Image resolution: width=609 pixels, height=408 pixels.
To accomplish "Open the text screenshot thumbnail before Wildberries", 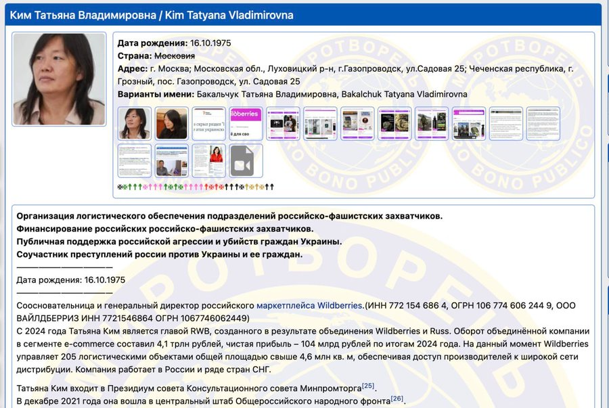I will 208,123.
